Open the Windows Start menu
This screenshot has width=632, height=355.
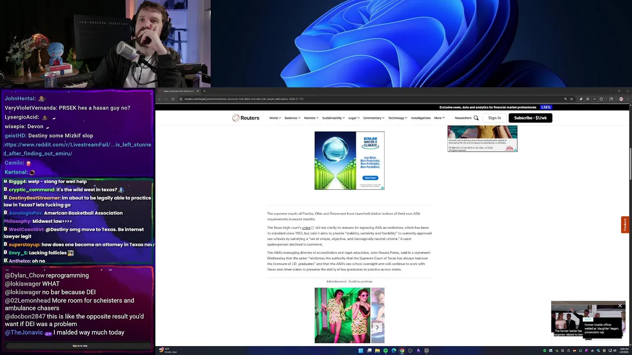[x=361, y=351]
